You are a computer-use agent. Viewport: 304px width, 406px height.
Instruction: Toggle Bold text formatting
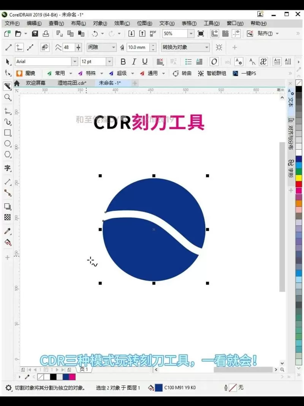[123, 62]
